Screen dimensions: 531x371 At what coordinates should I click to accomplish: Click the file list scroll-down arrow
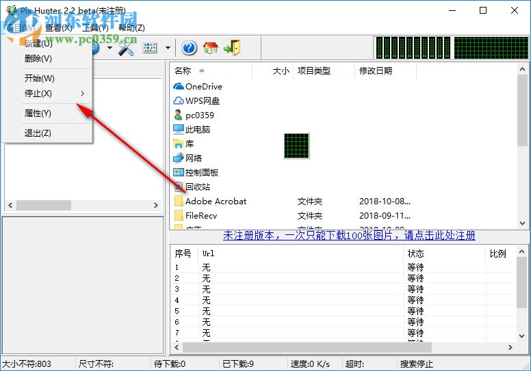pyautogui.click(x=522, y=223)
